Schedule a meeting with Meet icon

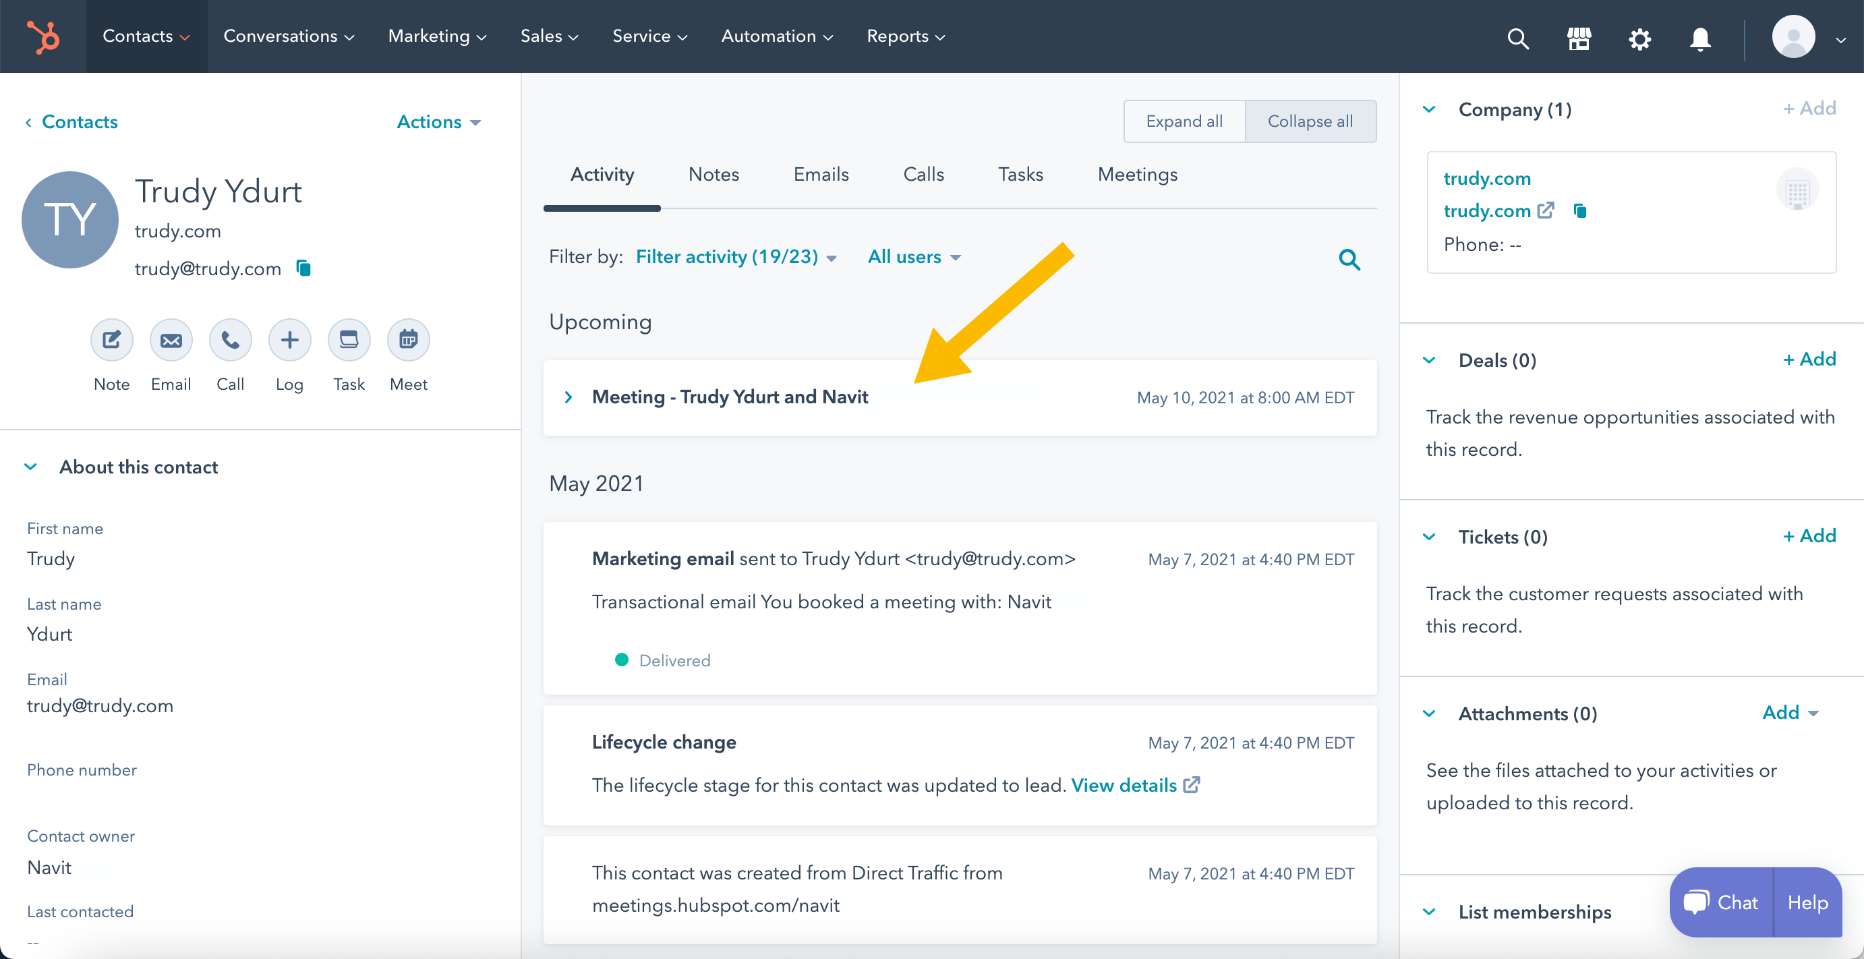(408, 339)
